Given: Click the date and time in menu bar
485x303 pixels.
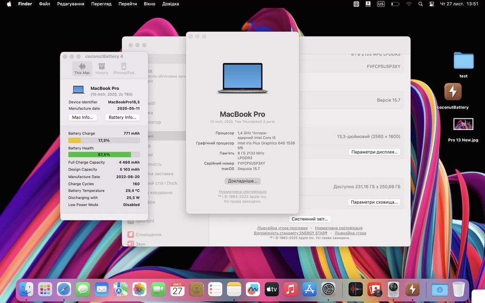Looking at the screenshot, I should (x=459, y=4).
